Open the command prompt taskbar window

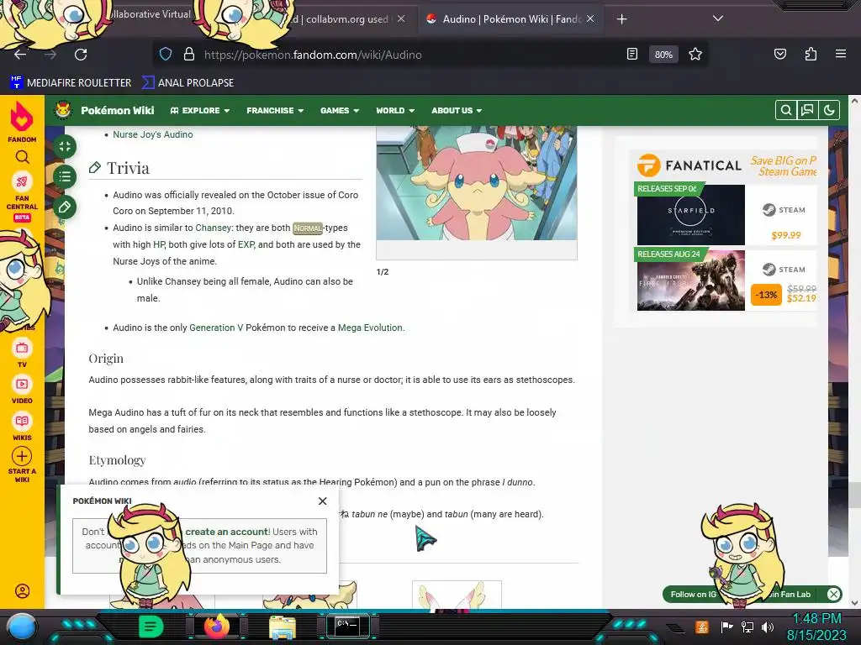347,626
